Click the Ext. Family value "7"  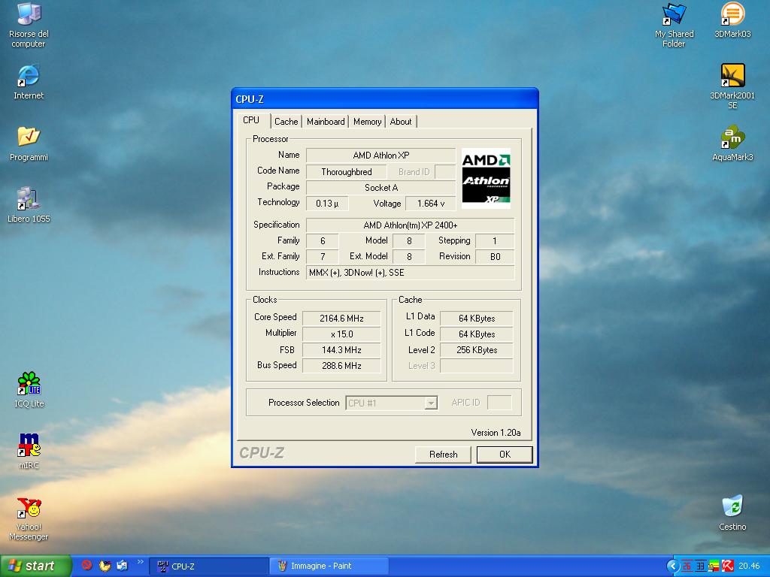(x=322, y=257)
